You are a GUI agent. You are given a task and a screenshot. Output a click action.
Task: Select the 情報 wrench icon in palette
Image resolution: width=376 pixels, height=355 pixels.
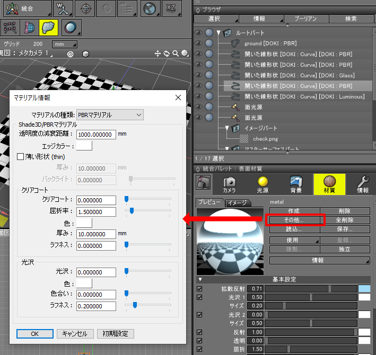[x=363, y=184]
